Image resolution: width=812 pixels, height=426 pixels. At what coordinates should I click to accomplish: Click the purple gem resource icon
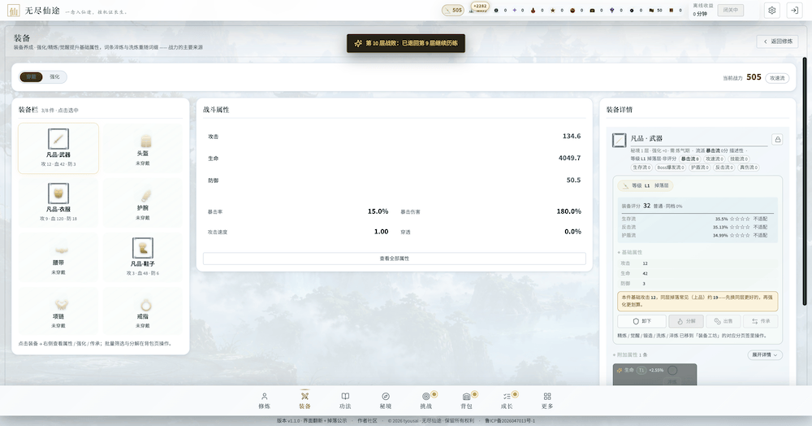pos(611,11)
